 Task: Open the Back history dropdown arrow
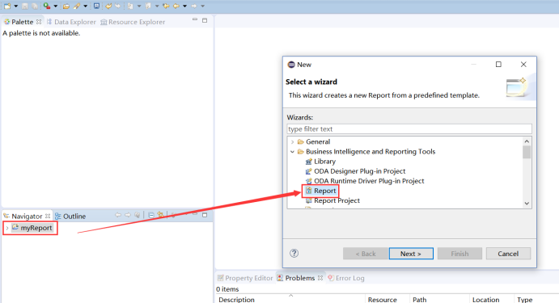point(184,6)
